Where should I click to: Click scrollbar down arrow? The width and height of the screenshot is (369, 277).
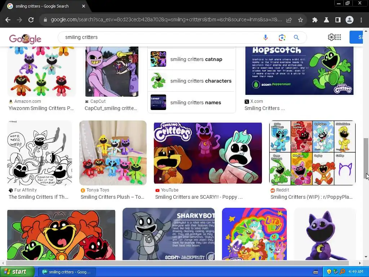[x=366, y=257]
